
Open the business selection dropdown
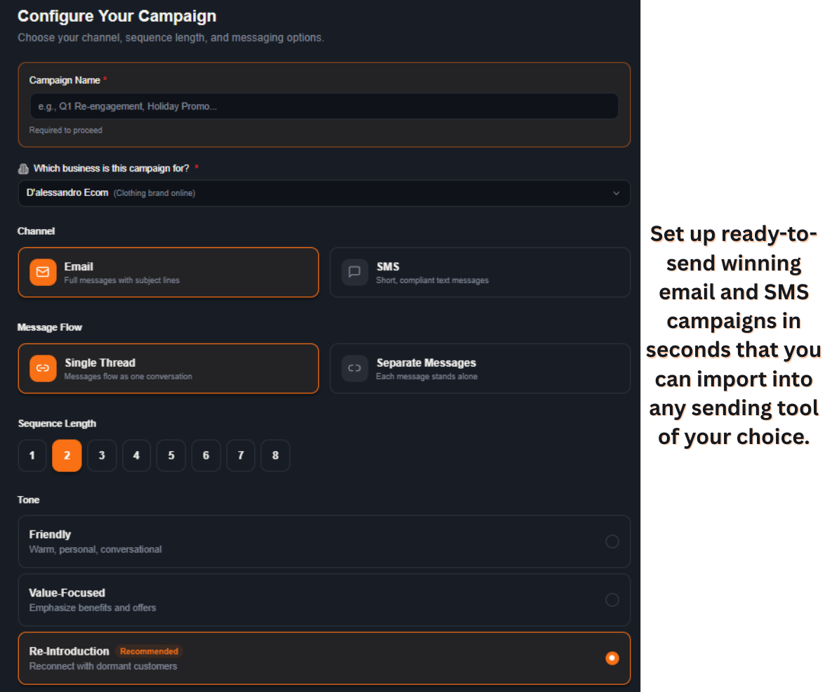324,192
